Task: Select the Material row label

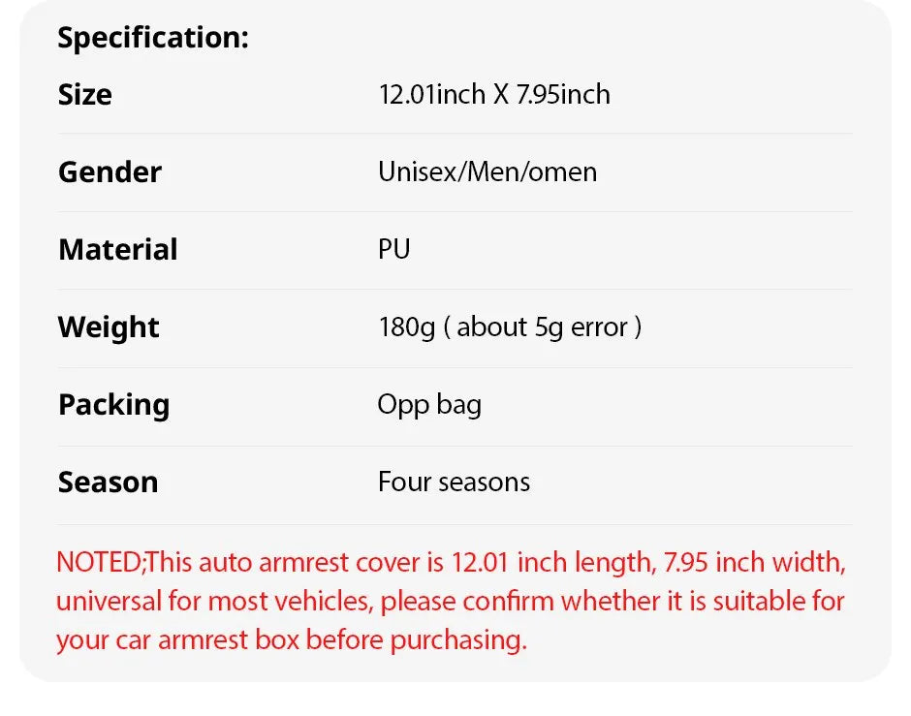Action: click(117, 250)
